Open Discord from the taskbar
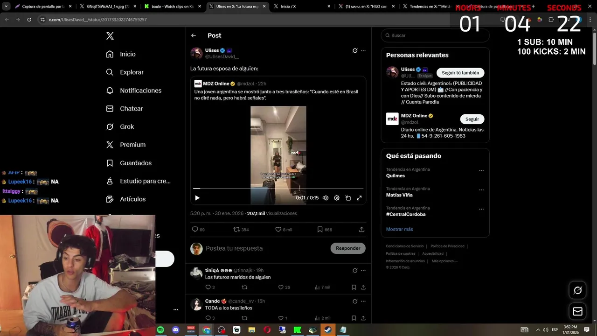The width and height of the screenshot is (597, 336). coord(176,330)
